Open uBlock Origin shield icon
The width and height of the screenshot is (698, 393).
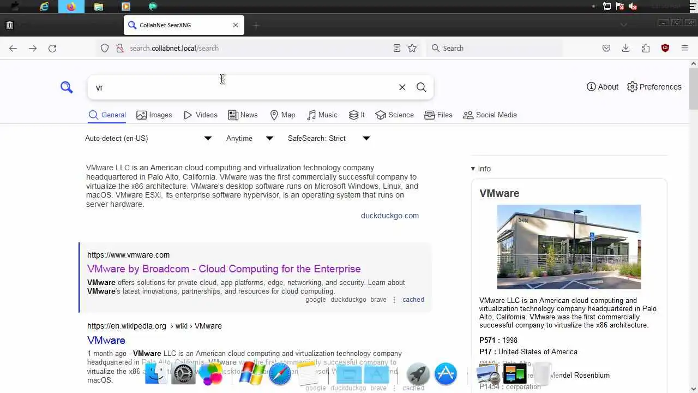click(x=665, y=48)
